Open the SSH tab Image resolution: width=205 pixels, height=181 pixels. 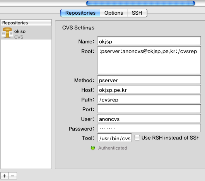(x=137, y=13)
